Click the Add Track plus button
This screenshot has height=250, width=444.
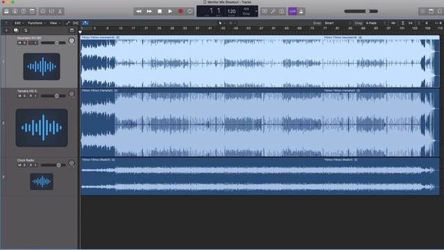[x=6, y=31]
